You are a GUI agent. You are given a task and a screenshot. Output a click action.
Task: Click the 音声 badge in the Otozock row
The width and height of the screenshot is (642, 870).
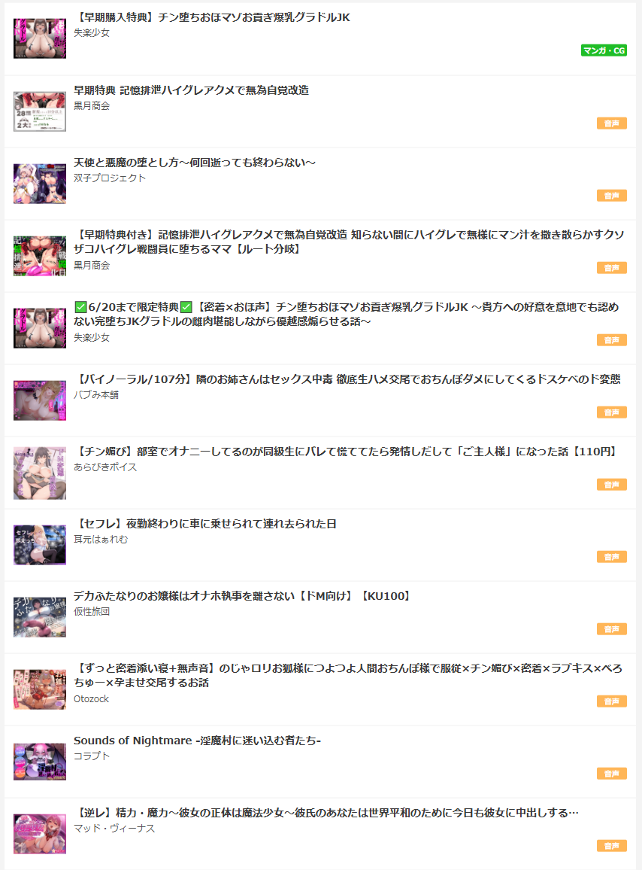point(611,701)
